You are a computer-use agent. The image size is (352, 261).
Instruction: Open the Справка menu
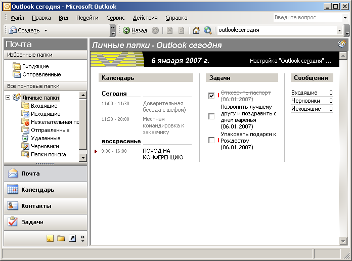[x=176, y=18]
